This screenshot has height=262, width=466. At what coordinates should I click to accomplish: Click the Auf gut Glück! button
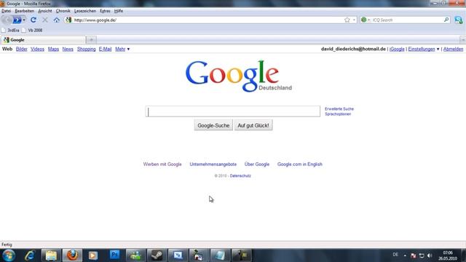click(253, 125)
